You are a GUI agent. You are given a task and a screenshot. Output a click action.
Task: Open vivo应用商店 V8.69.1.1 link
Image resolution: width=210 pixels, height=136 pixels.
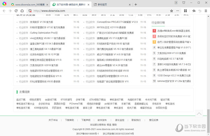(48, 38)
